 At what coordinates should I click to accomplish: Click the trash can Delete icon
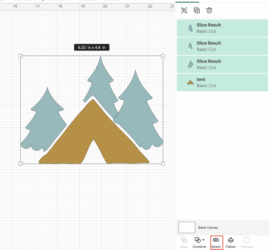coord(209,11)
